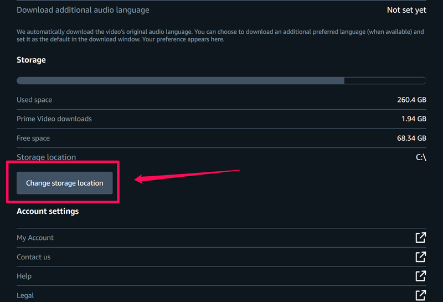Click the storage usage progress bar
Screen dimensions: 443x302
point(221,80)
